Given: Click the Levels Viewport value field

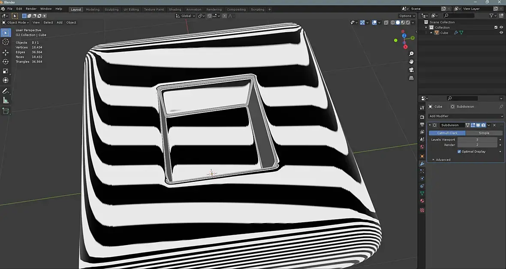Looking at the screenshot, I should coord(477,140).
